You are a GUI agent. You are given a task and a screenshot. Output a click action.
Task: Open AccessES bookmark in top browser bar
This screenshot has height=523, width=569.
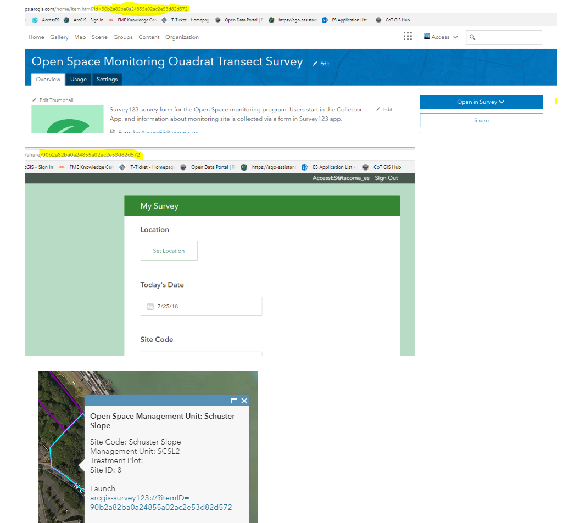(x=46, y=20)
